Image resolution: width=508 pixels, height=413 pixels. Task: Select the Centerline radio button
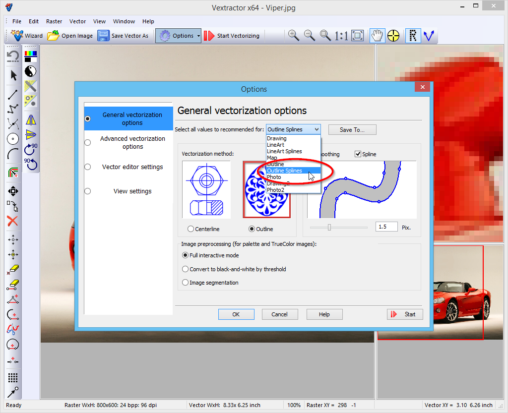(x=191, y=229)
